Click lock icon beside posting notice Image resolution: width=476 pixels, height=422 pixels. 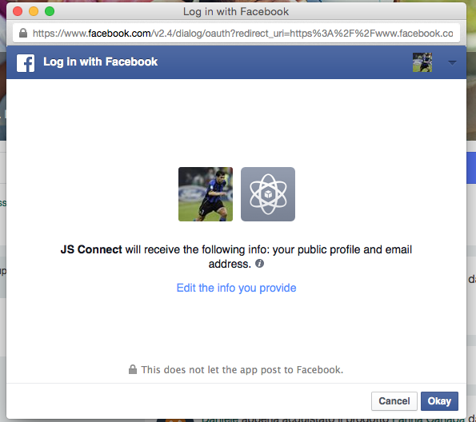pos(133,369)
